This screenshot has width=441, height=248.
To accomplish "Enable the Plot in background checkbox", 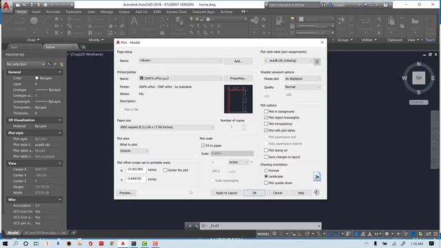I will click(x=266, y=112).
